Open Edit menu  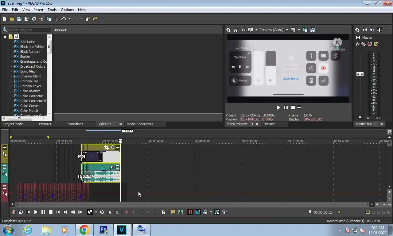[x=15, y=10]
